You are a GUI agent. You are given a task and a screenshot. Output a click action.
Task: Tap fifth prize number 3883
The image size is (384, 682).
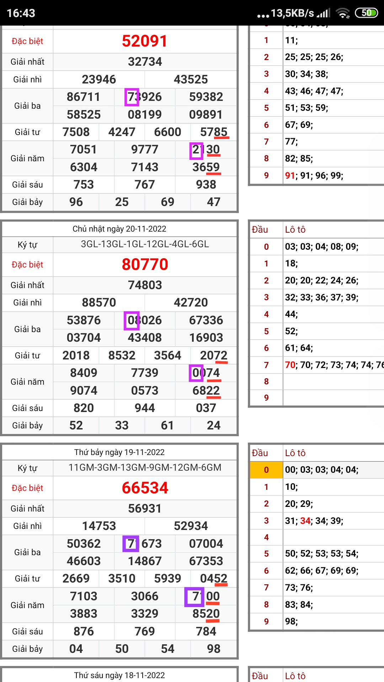coord(84,614)
